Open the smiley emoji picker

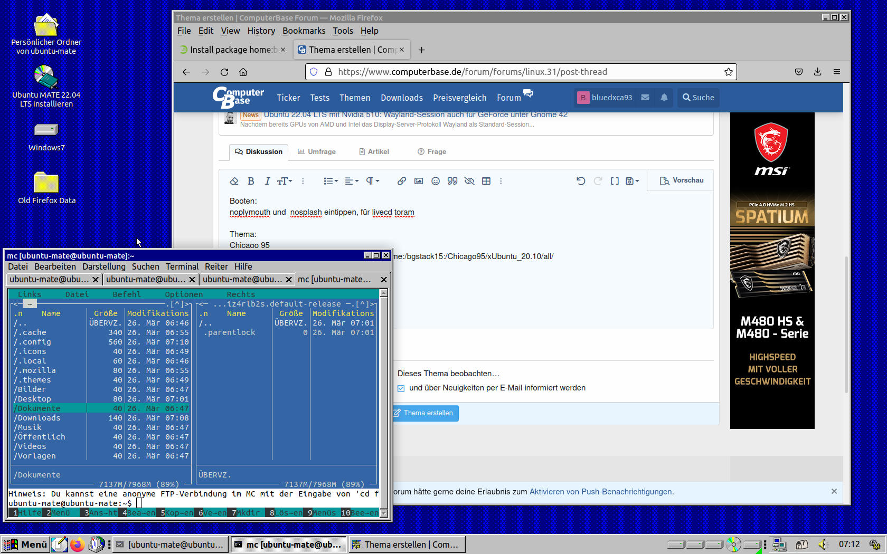(436, 181)
